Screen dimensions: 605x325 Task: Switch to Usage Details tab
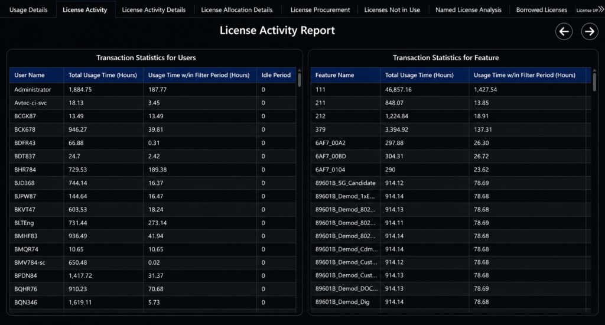(x=28, y=9)
